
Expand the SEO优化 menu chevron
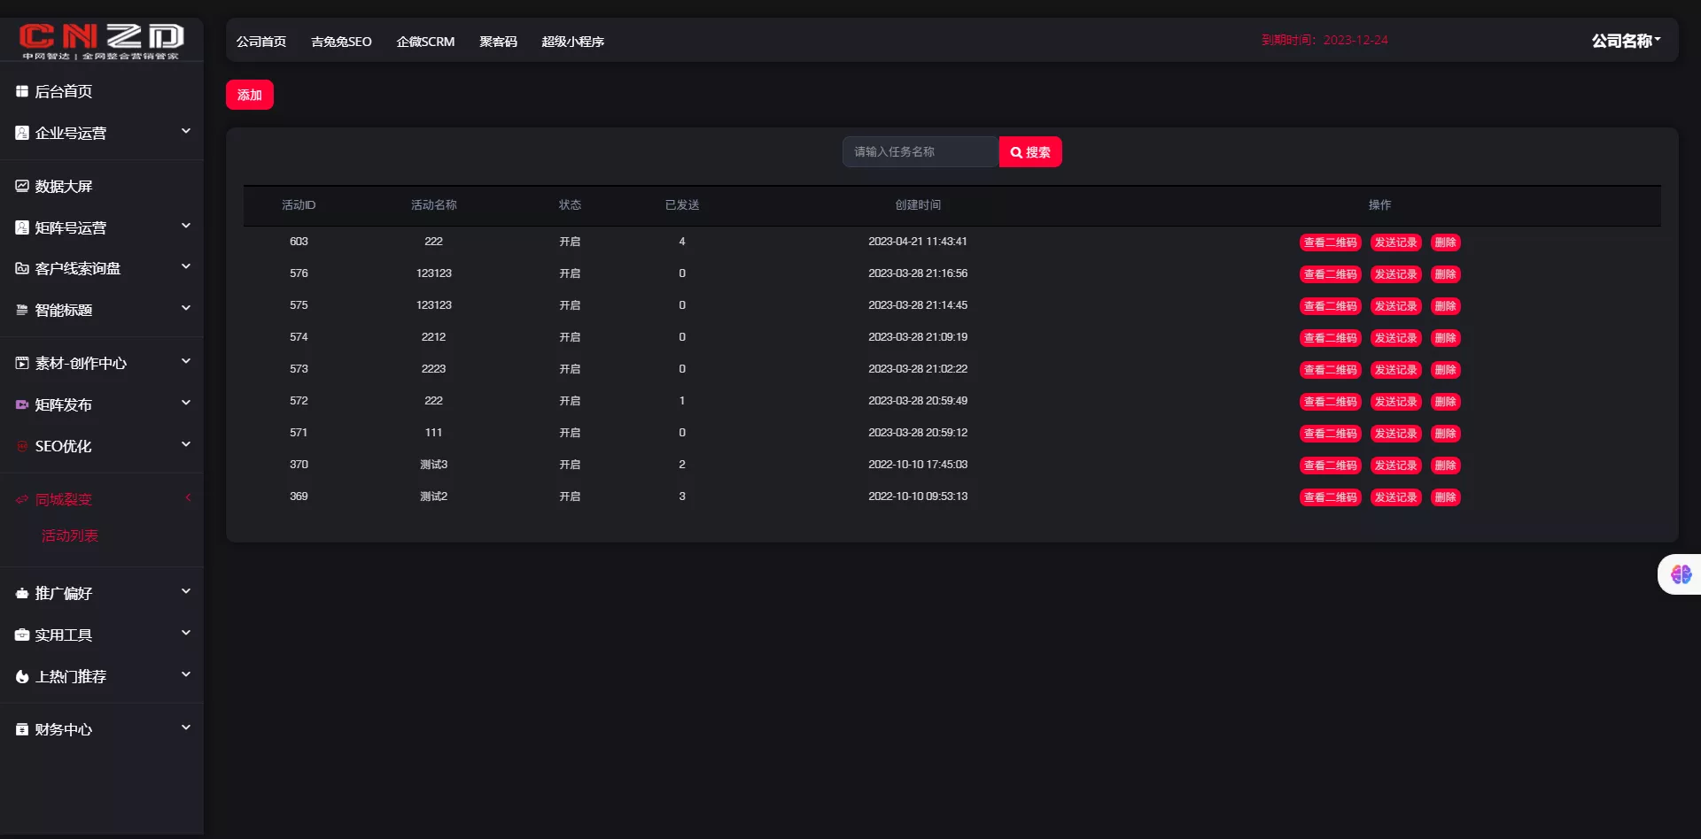pos(186,444)
